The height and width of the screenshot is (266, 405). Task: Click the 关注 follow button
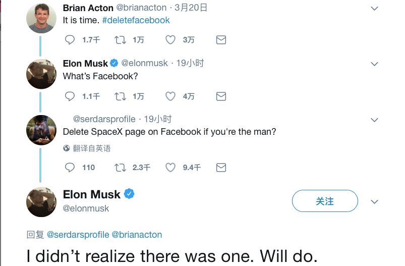point(325,201)
